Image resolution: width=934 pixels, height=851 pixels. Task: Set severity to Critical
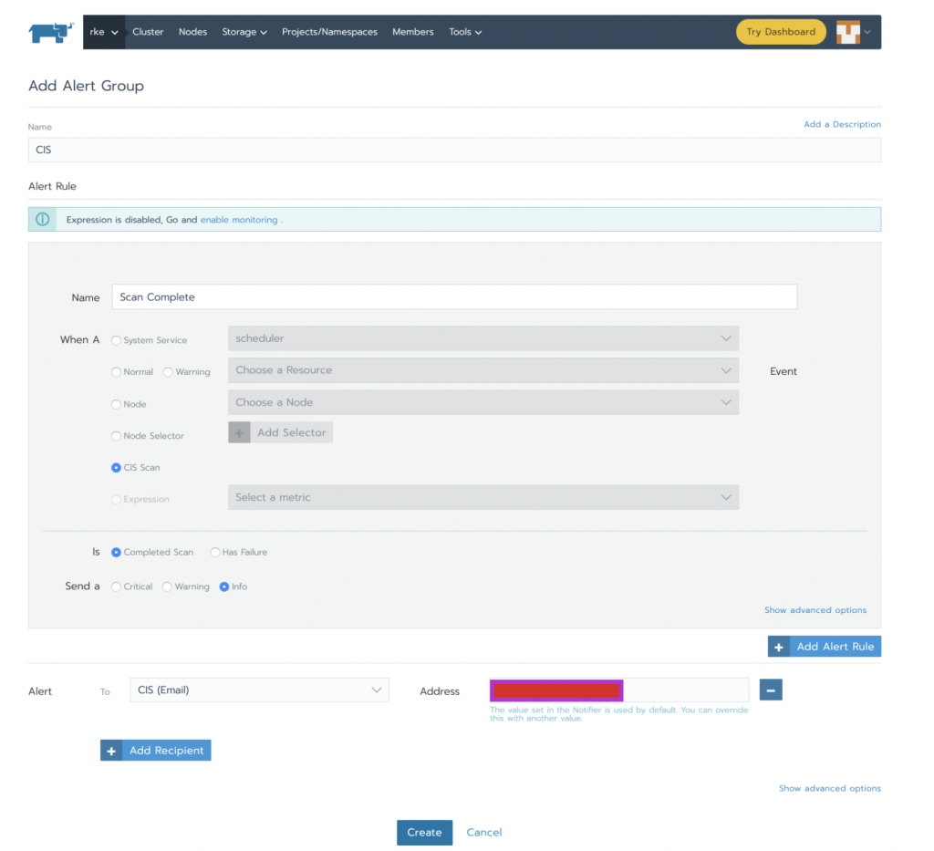116,586
